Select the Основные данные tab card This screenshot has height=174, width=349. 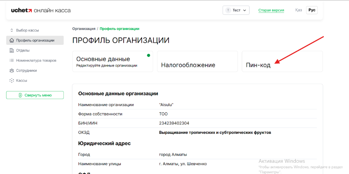[x=113, y=61]
